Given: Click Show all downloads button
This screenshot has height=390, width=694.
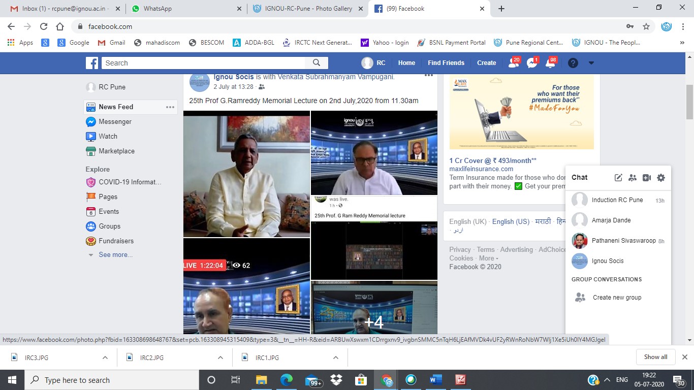Looking at the screenshot, I should (x=655, y=357).
